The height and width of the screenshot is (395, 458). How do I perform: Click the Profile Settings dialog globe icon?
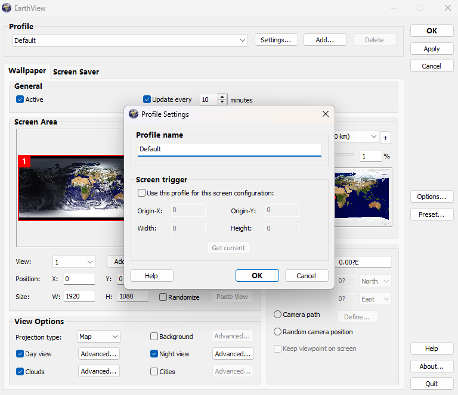click(x=134, y=114)
